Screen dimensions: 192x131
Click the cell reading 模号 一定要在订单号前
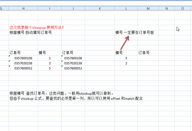(x=126, y=32)
